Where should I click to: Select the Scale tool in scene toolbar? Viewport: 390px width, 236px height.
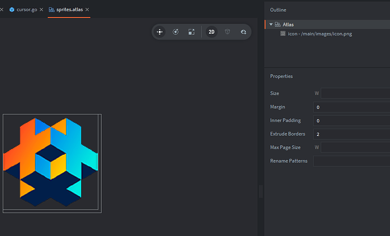192,32
